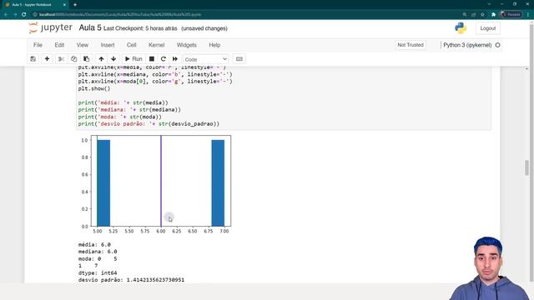Image resolution: width=534 pixels, height=300 pixels.
Task: Cut selected cells with scissors icon
Action: pyautogui.click(x=61, y=59)
